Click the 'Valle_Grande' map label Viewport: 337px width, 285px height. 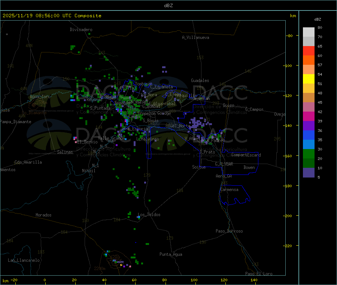[x=111, y=138]
